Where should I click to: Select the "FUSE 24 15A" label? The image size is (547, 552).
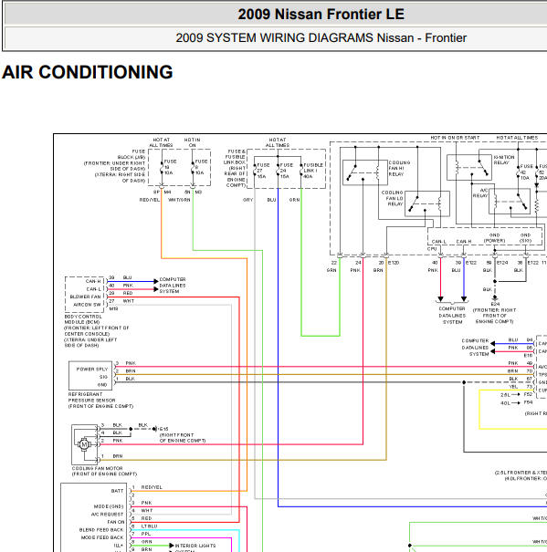[x=286, y=171]
